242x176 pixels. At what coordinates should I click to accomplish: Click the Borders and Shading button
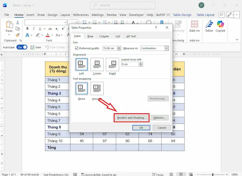click(131, 118)
